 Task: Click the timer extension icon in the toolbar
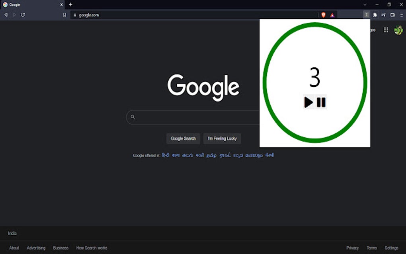point(366,15)
